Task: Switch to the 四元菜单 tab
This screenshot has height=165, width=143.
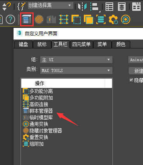Action: point(81,45)
